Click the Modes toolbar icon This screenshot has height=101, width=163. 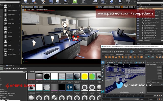coord(43,2)
